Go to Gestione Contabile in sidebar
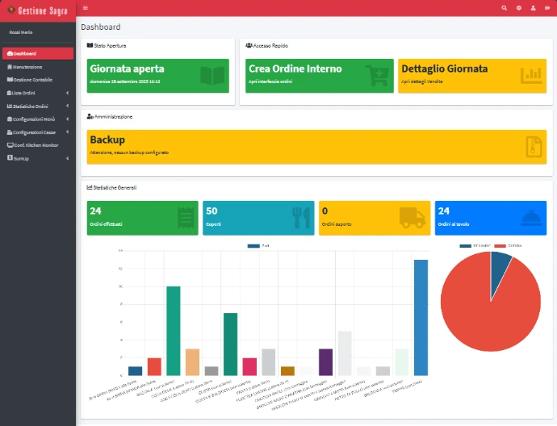The image size is (557, 426). coord(32,80)
